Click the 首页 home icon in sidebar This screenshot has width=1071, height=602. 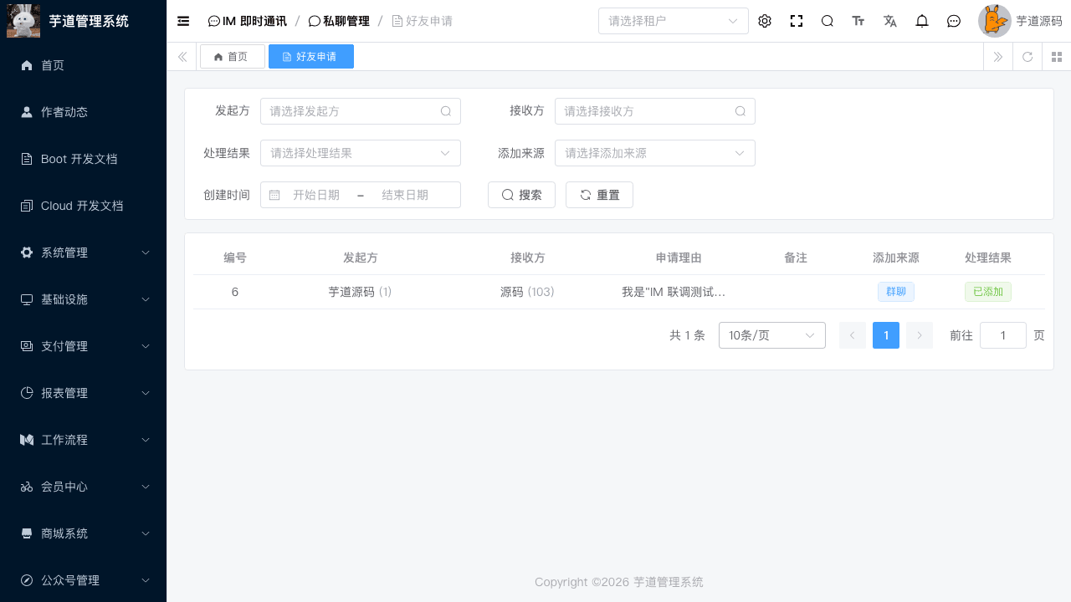pos(27,65)
